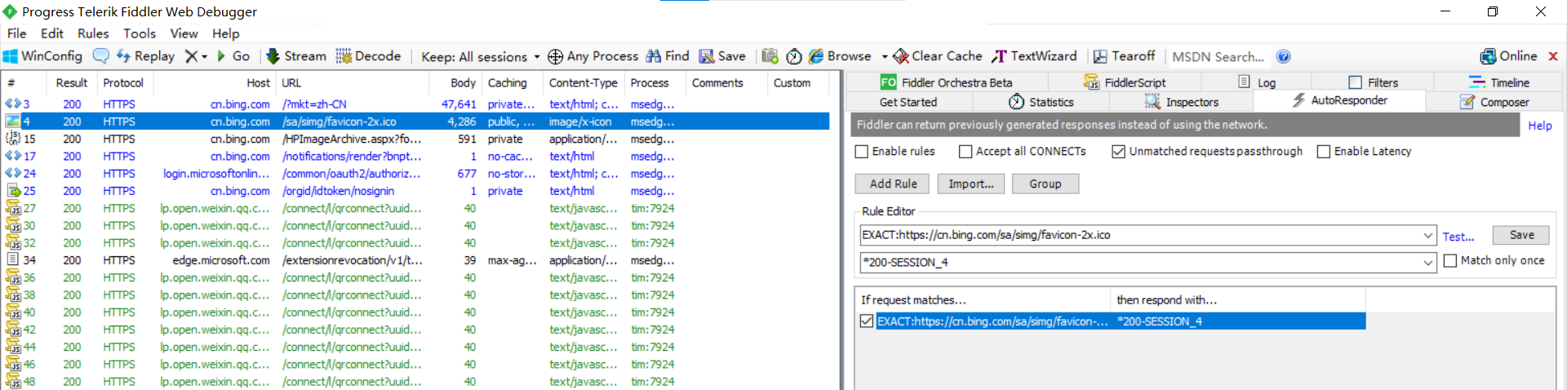Expand the EXACT URL match dropdown
1567x390 pixels.
pos(1427,235)
